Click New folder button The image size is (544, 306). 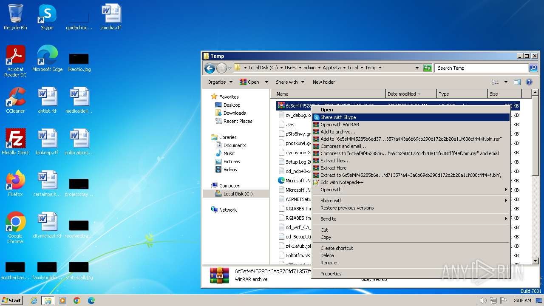click(x=324, y=82)
